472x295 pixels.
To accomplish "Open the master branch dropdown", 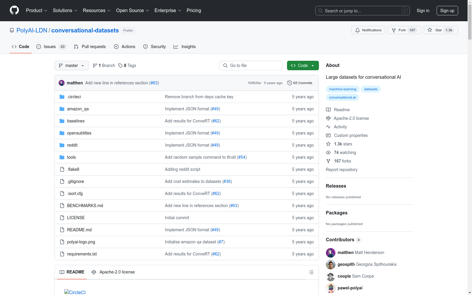I will pos(72,65).
